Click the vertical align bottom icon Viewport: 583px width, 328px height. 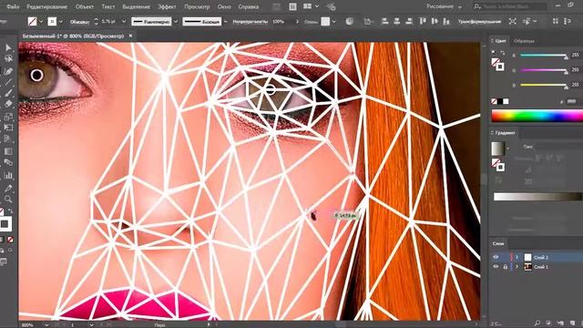[446, 22]
